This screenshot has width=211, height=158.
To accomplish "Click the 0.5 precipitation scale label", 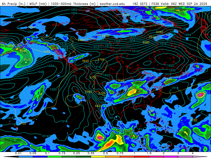I will click(x=105, y=153).
